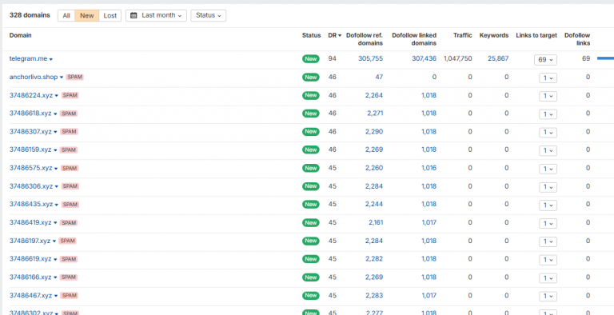614x315 pixels.
Task: Click ref. domains value 2,290
Action: (374, 132)
